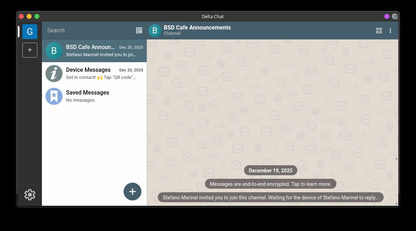Select the G account avatar
The width and height of the screenshot is (416, 231).
(x=30, y=32)
